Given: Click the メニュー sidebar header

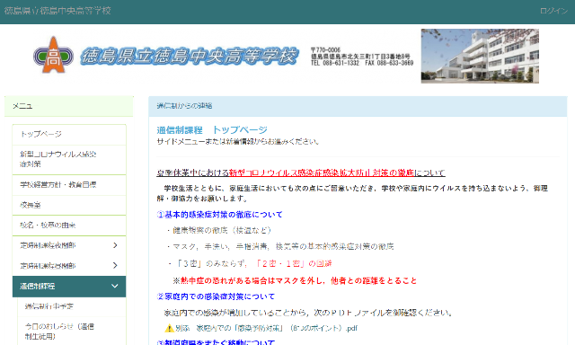Looking at the screenshot, I should point(68,106).
